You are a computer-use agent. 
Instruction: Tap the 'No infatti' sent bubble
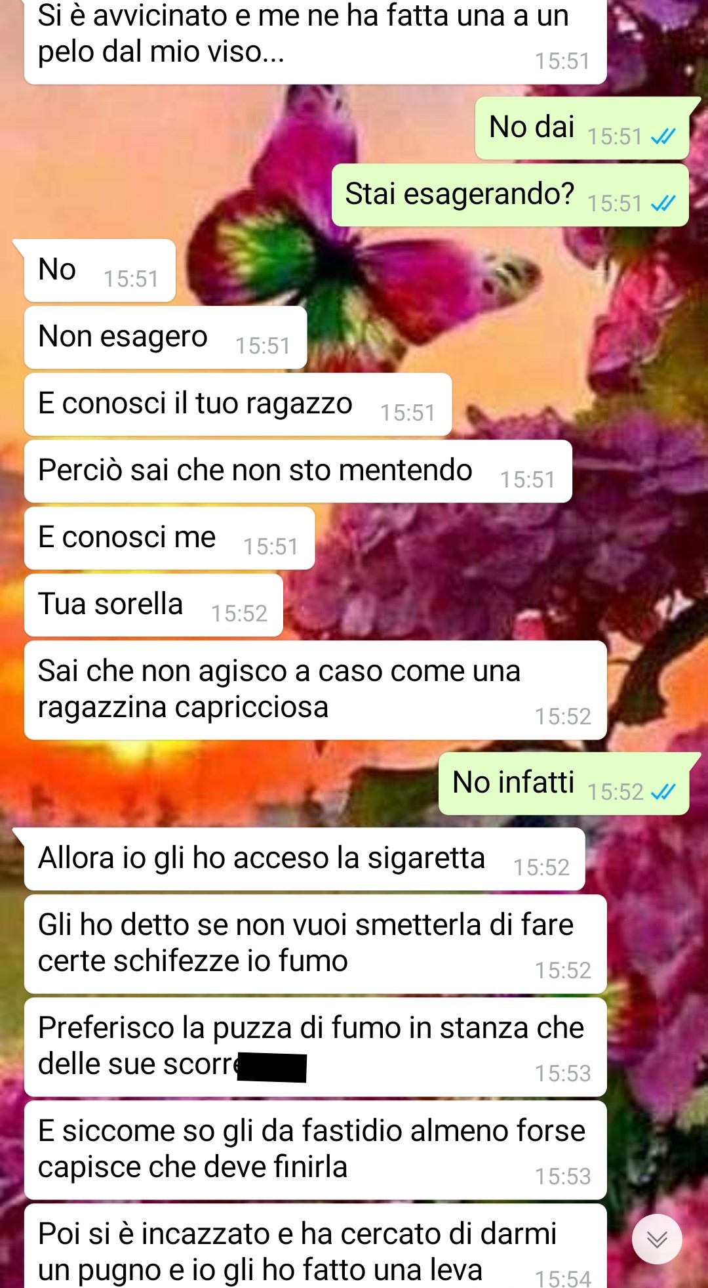(564, 784)
